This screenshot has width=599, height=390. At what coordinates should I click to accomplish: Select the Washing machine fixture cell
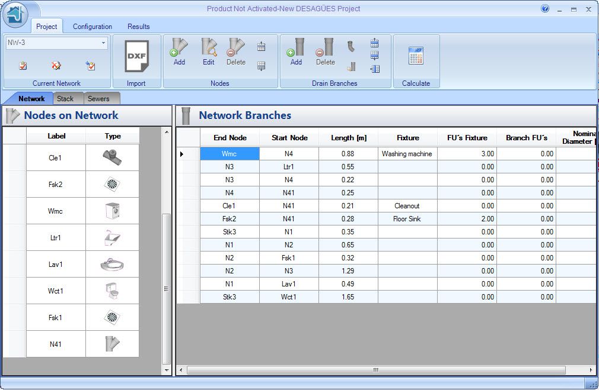click(407, 154)
